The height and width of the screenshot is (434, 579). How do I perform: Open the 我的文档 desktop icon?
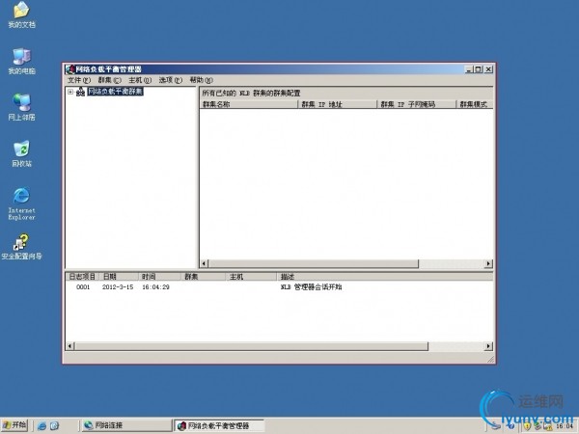[x=21, y=14]
